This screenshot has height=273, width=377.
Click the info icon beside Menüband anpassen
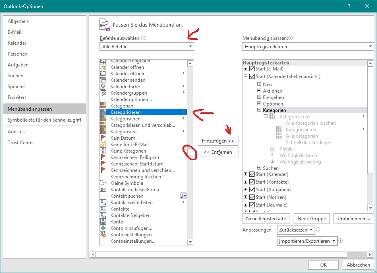290,38
